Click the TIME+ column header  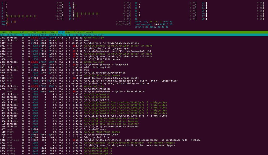point(77,32)
